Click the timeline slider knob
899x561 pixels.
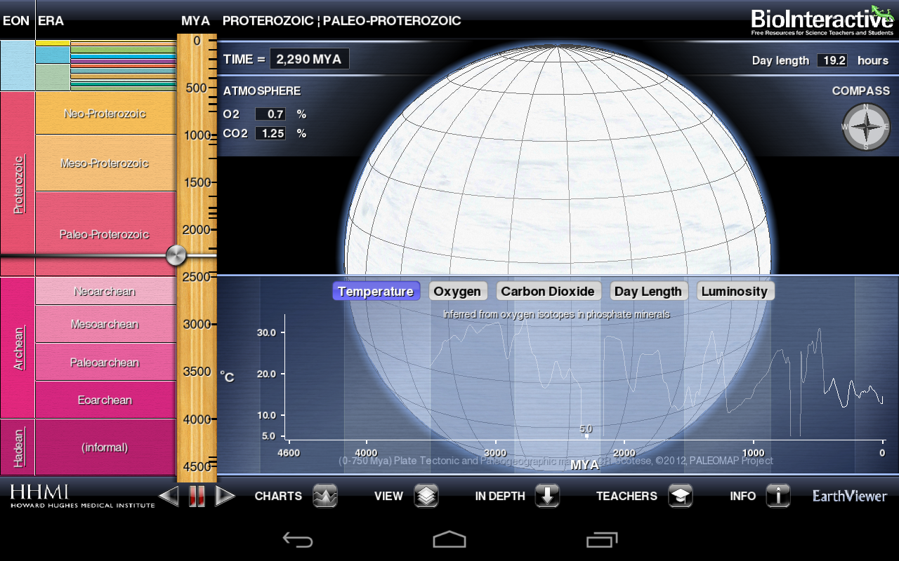[176, 255]
